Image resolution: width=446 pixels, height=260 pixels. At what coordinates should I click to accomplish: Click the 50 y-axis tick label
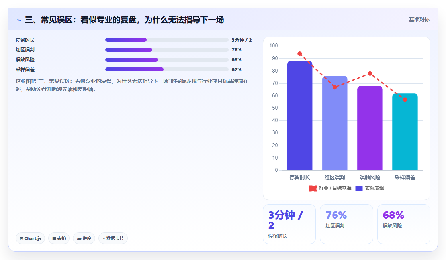275,108
